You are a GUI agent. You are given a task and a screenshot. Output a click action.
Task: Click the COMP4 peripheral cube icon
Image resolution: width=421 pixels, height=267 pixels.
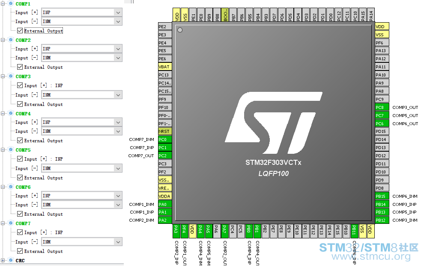click(11, 113)
